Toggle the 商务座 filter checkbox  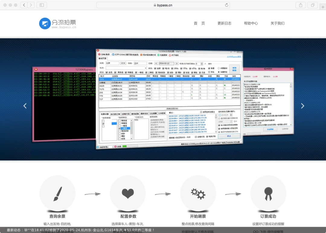coord(115,72)
